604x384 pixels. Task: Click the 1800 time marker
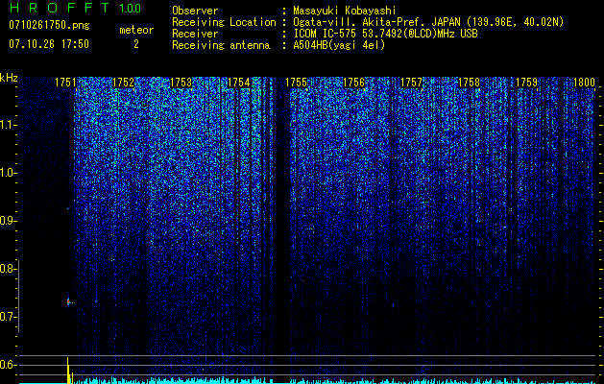pyautogui.click(x=585, y=83)
